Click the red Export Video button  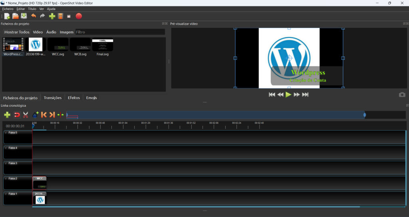79,16
